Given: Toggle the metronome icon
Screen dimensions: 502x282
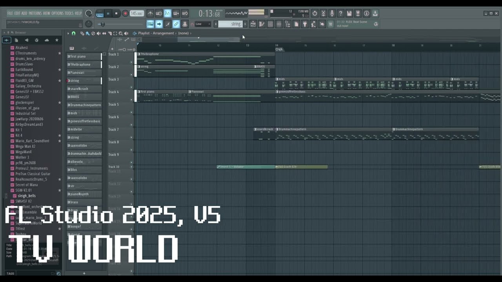Looking at the screenshot, I should [150, 13].
